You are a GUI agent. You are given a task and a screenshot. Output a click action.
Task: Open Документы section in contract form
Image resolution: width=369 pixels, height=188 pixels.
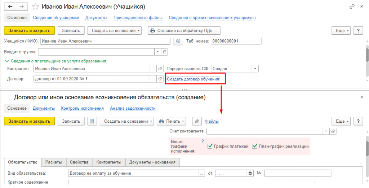(44, 108)
